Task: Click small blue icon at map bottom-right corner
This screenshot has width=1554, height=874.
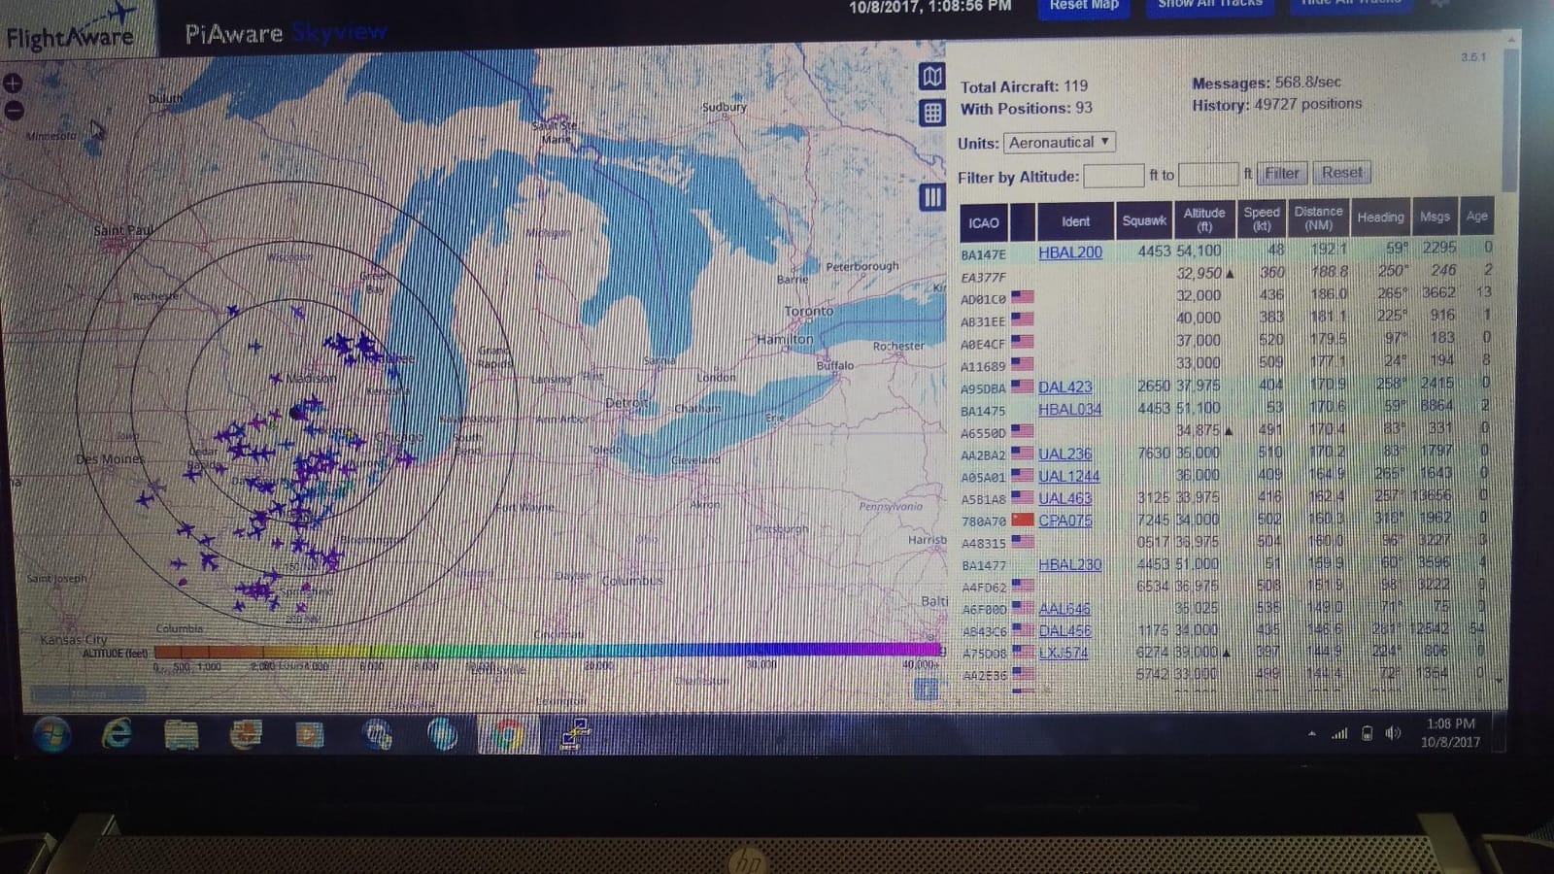Action: coord(927,689)
